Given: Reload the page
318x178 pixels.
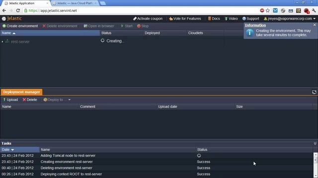Looking at the screenshot, I should pos(18,10).
